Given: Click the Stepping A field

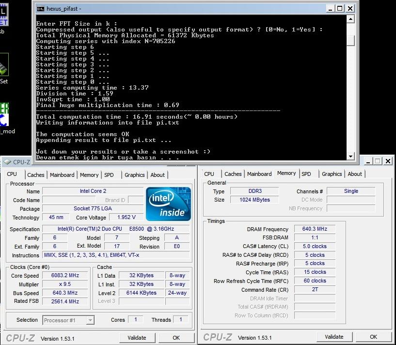Looking at the screenshot, I should pyautogui.click(x=177, y=237).
